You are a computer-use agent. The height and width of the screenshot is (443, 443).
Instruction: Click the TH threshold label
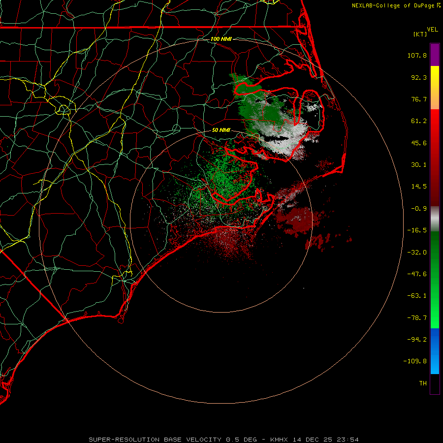click(423, 383)
